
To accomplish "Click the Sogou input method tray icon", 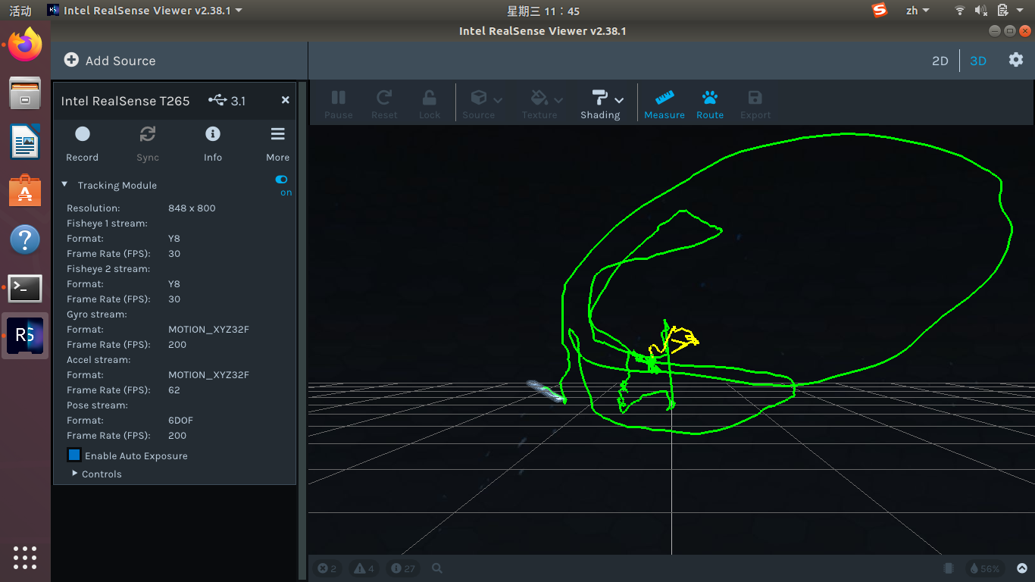I will [x=880, y=11].
